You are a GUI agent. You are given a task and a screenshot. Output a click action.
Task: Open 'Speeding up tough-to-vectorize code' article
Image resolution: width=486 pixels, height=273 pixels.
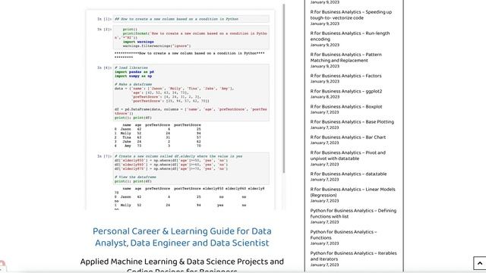click(351, 15)
